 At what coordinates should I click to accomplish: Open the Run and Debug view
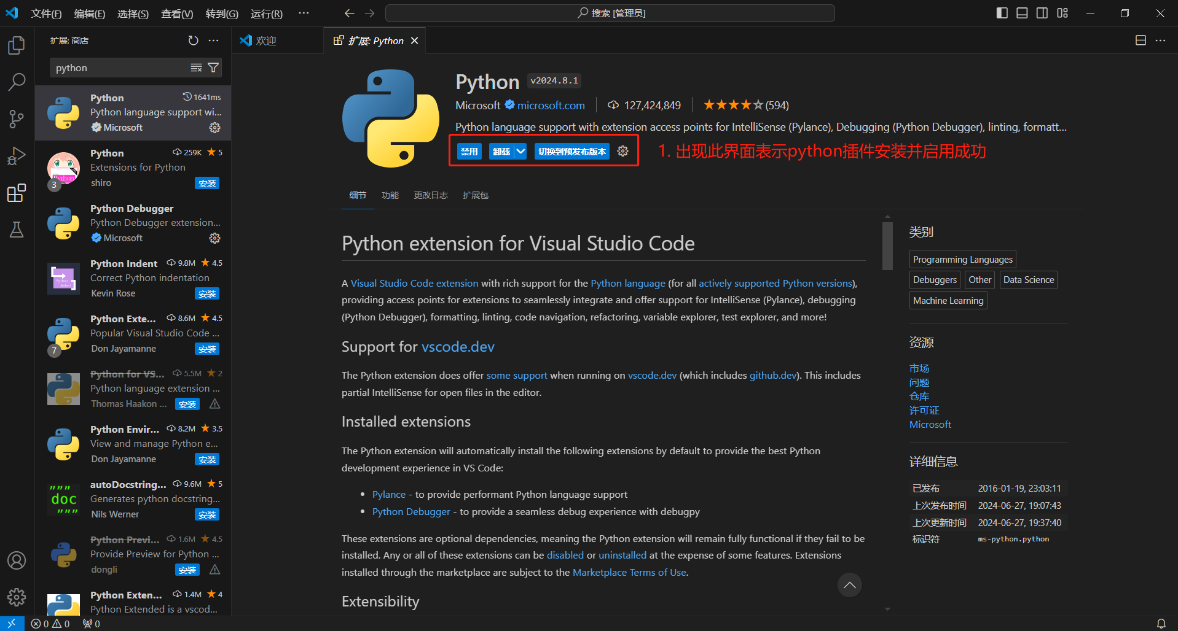pos(17,156)
